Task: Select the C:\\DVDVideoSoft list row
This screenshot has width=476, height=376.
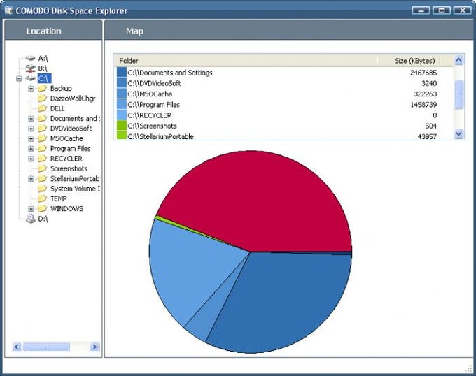Action: (x=277, y=83)
